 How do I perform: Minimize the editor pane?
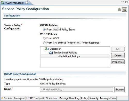tap(123, 2)
